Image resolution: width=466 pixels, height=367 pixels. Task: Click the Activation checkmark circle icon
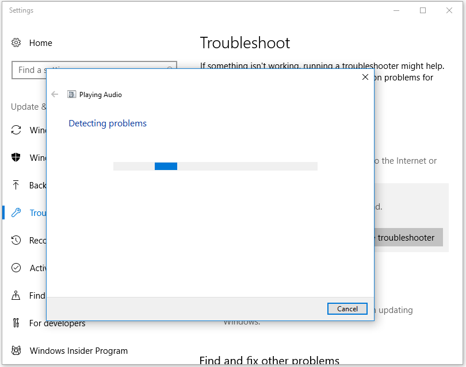[x=16, y=268]
